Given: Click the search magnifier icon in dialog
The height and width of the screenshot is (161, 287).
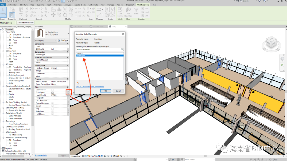Looking at the screenshot, I should point(122,50).
